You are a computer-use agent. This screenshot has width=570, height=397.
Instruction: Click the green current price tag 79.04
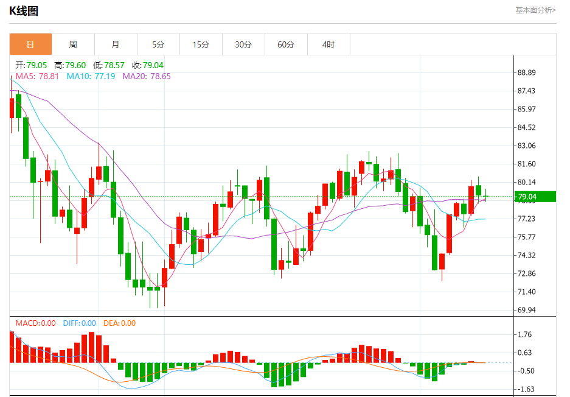click(x=535, y=197)
